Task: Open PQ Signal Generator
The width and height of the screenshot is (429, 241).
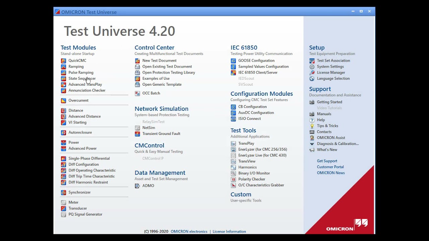Action: pos(85,215)
